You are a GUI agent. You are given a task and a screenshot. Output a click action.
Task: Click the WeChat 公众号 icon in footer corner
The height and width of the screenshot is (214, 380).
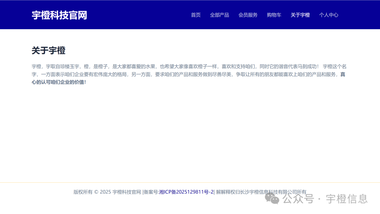click(273, 199)
